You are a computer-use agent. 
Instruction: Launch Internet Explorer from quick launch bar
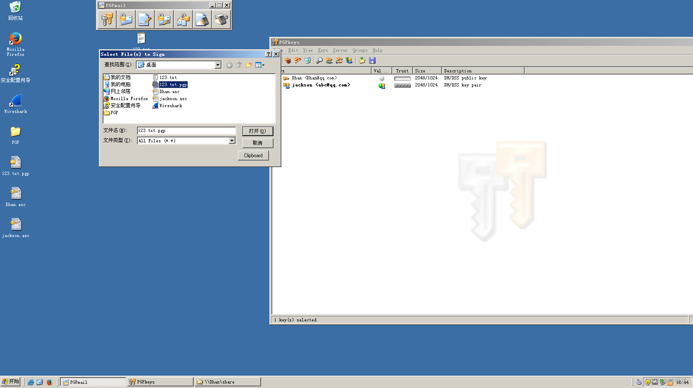pyautogui.click(x=31, y=382)
